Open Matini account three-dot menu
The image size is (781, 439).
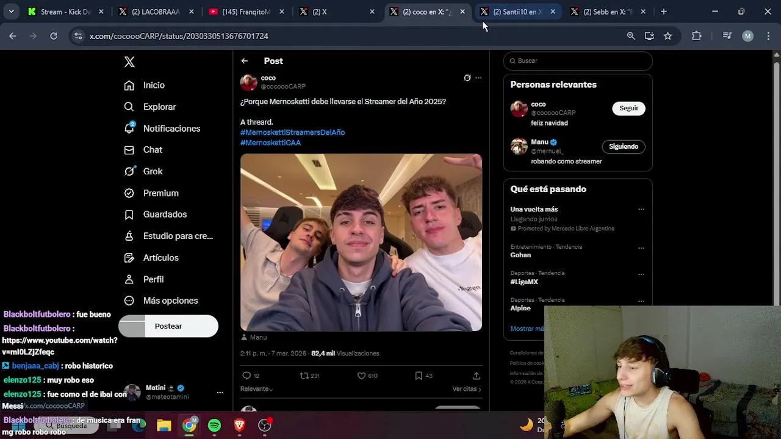[x=220, y=393]
